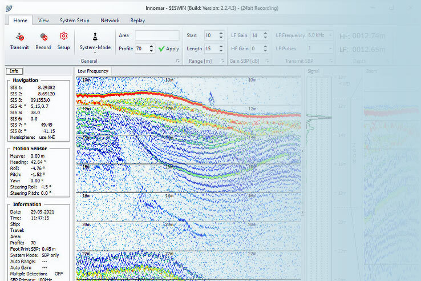This screenshot has width=421, height=281.
Task: Increase the LF Gain value
Action: pos(265,33)
